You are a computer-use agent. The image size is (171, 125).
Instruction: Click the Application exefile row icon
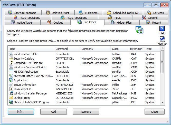coord(11,80)
